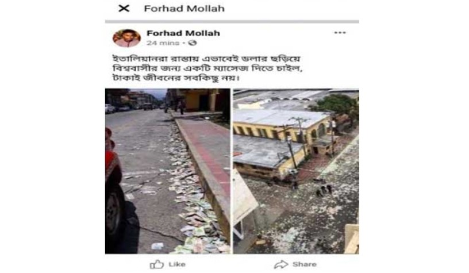Screen dimensions: 469x273
Task: Click the globe public audience icon
Action: (x=193, y=43)
